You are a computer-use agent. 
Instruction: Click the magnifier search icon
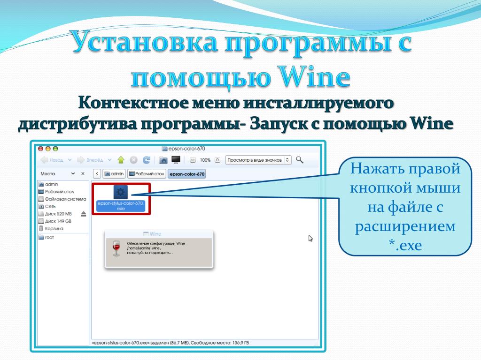pos(299,160)
